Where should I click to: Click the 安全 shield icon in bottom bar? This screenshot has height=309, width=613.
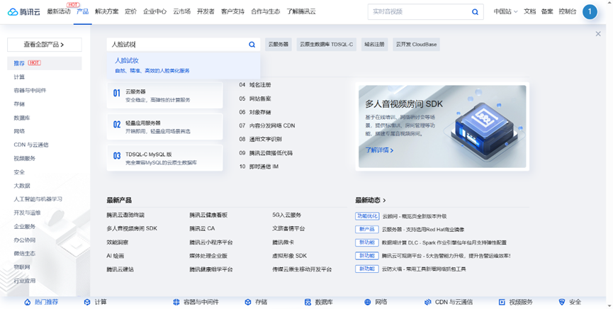pyautogui.click(x=562, y=302)
